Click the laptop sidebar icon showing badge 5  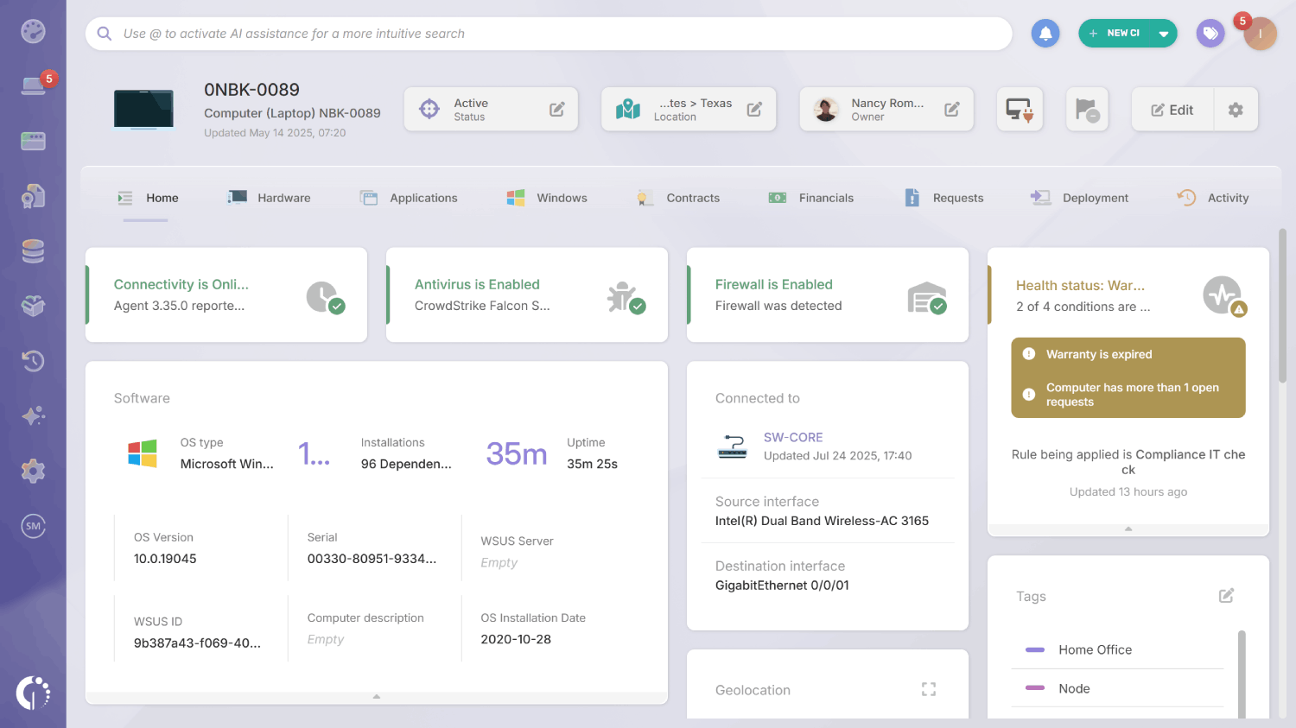tap(33, 85)
